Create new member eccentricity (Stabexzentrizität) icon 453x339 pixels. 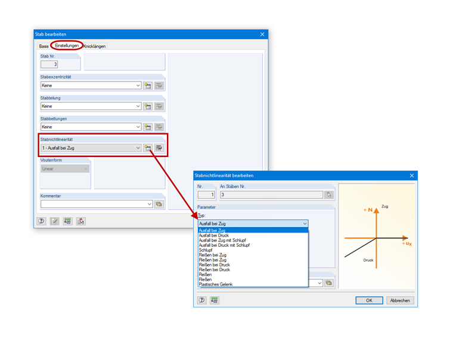click(148, 86)
